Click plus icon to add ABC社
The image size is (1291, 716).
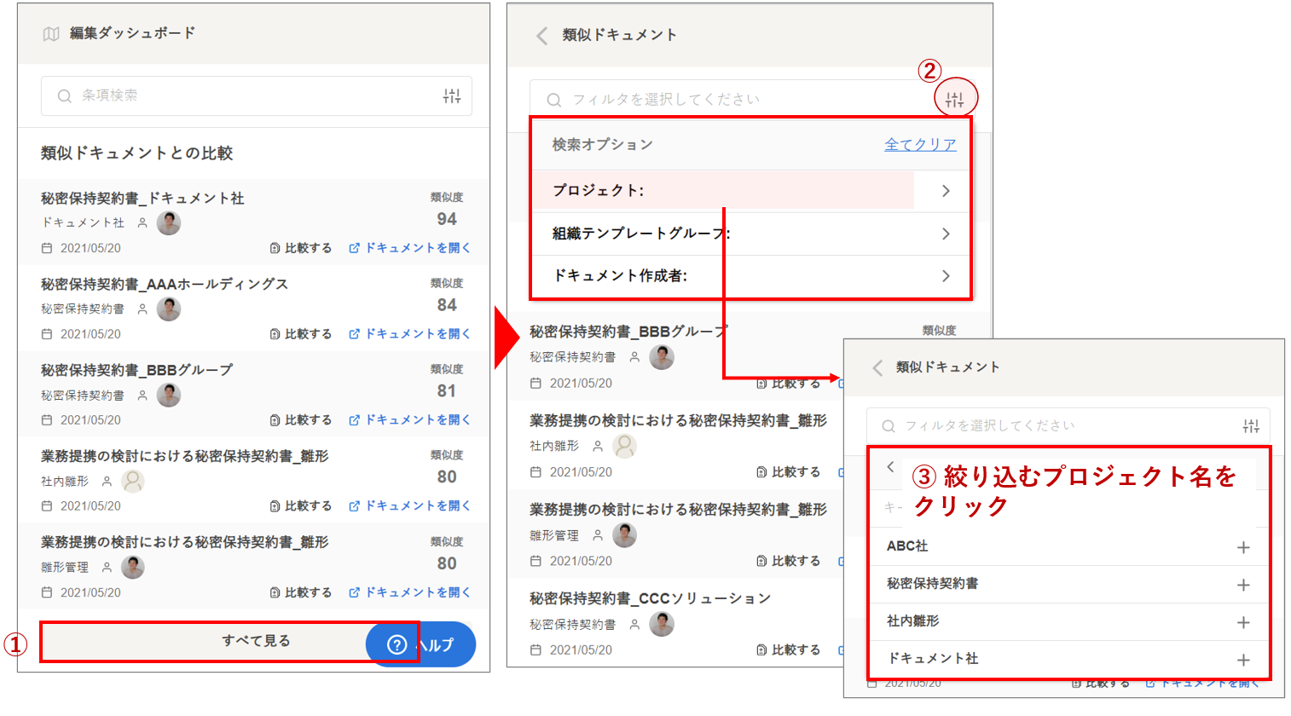[x=1243, y=547]
